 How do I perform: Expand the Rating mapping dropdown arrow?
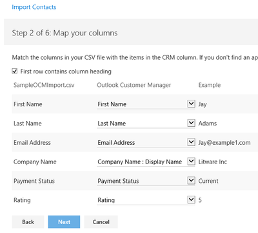click(x=191, y=200)
